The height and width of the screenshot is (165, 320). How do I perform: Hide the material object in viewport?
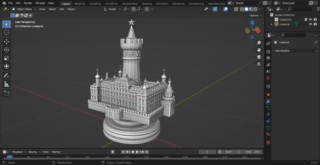tap(310, 24)
